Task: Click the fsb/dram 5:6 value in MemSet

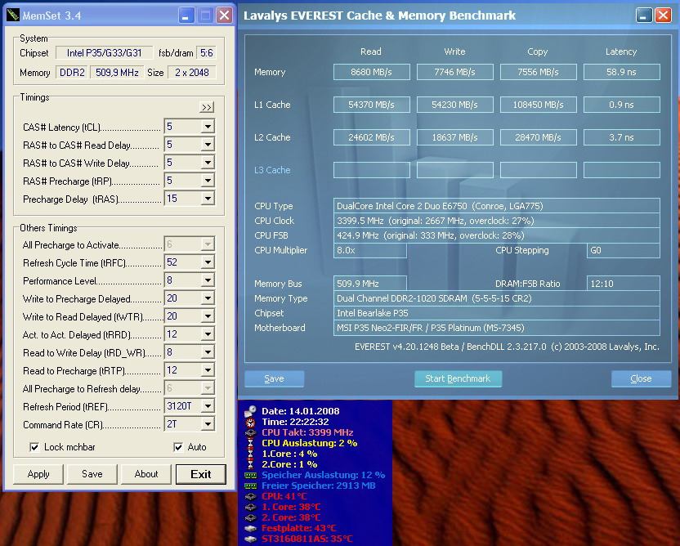Action: click(206, 53)
